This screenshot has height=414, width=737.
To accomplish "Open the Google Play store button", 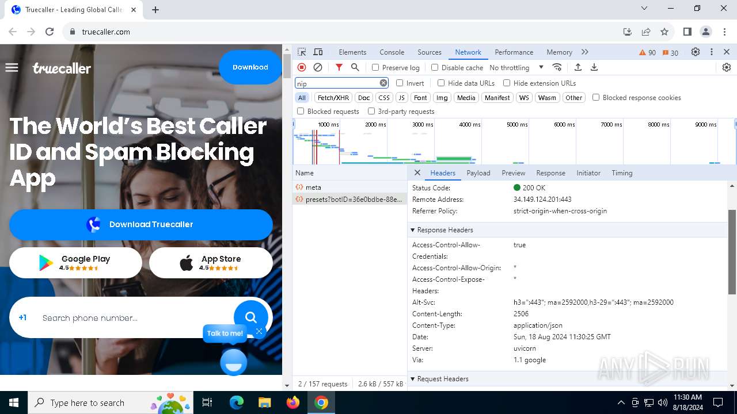I will (x=75, y=263).
